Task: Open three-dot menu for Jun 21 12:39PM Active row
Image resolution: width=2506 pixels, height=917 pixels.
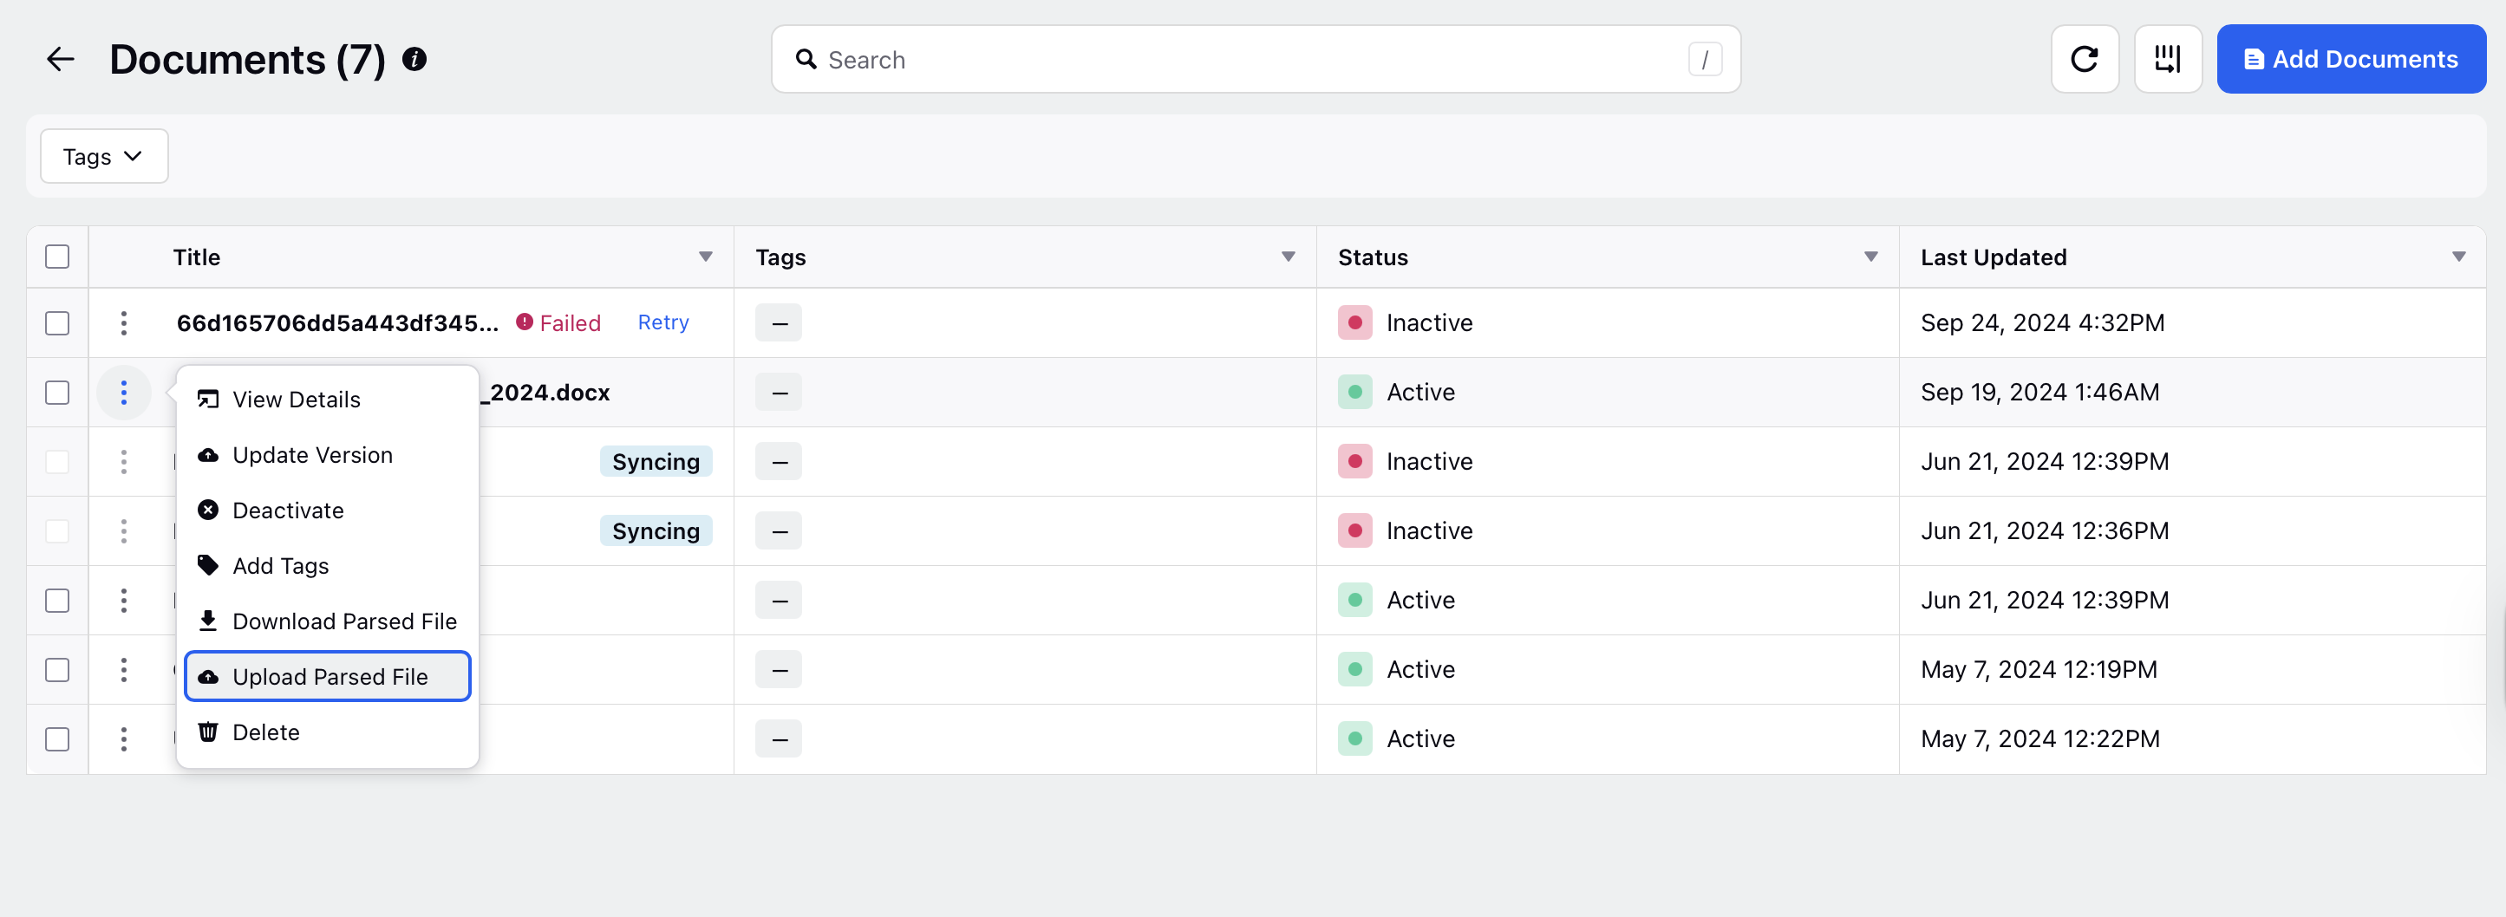Action: (123, 601)
